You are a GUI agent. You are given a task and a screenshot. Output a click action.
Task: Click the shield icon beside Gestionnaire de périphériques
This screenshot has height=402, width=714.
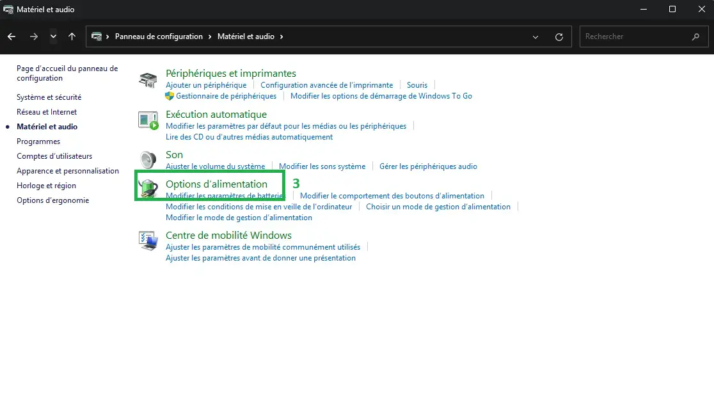(170, 96)
